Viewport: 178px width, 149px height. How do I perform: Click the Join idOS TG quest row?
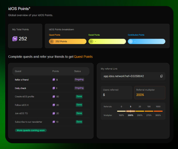[51, 113]
